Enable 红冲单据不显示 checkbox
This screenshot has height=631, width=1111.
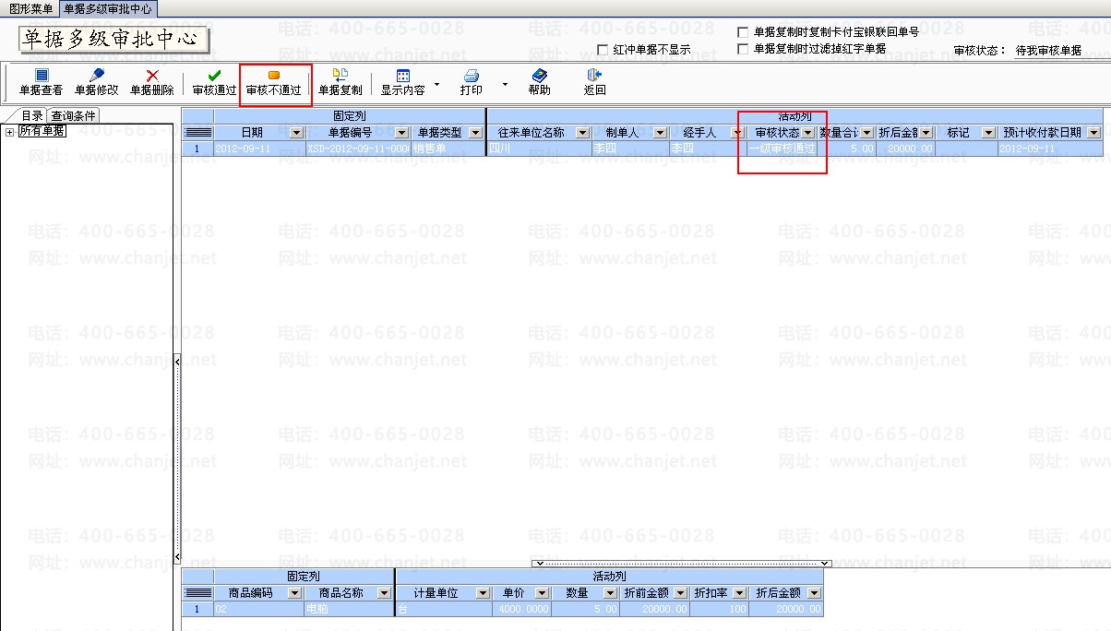tap(603, 50)
